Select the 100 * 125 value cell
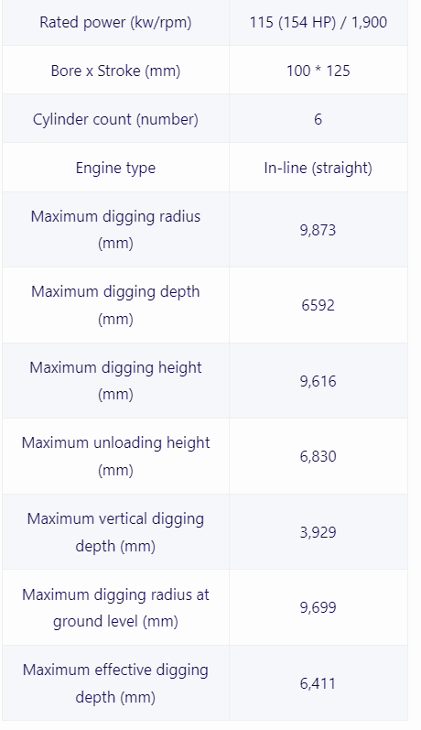Screen dimensions: 421x730 click(318, 71)
